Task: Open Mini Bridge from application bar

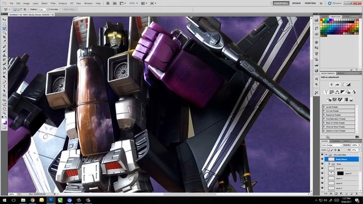Action: click(115, 3)
